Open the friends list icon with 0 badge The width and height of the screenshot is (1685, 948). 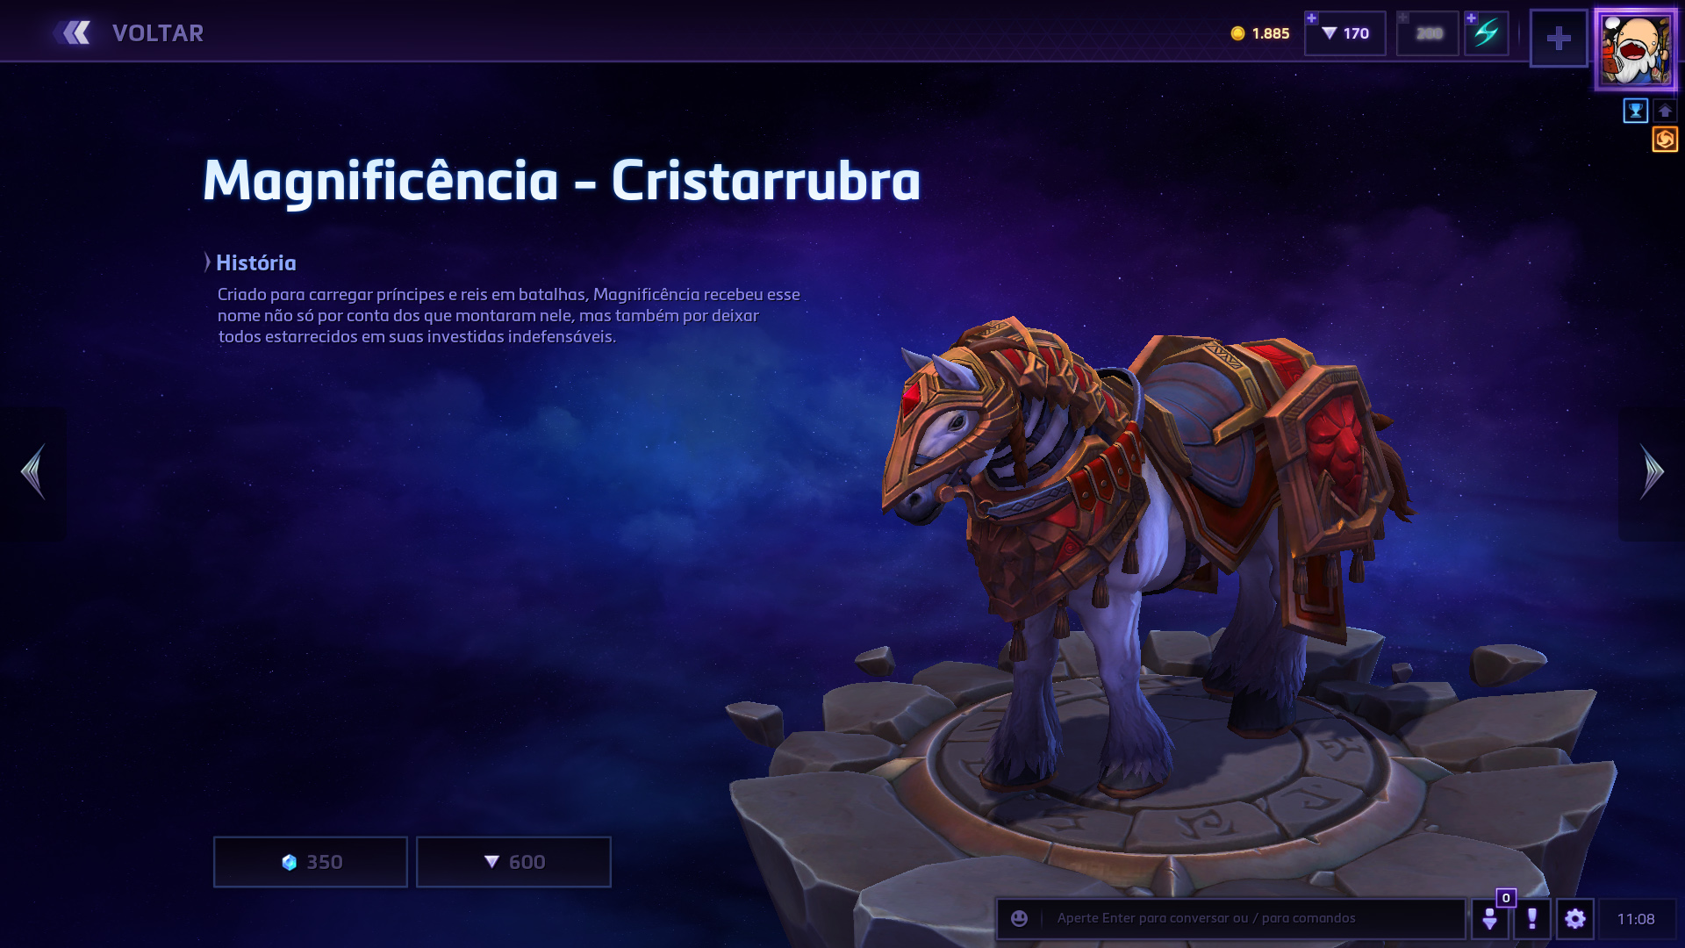coord(1489,918)
